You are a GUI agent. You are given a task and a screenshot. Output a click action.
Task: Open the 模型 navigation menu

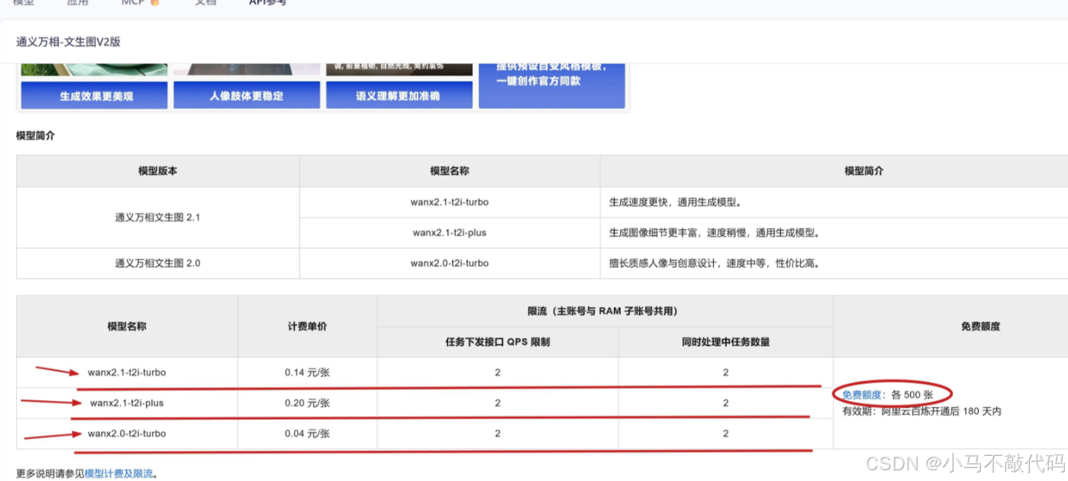(x=23, y=3)
